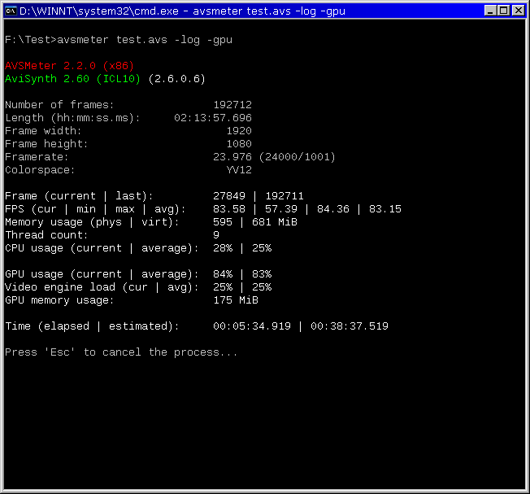Click the 'Framerate:' label
The height and width of the screenshot is (494, 530).
coord(37,157)
